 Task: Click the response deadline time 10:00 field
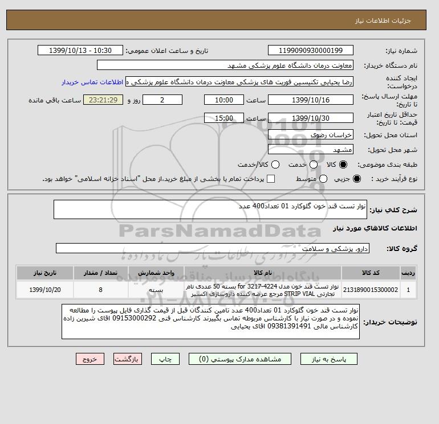[x=224, y=100]
